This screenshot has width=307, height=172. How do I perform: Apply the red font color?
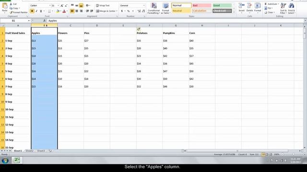tap(64, 11)
